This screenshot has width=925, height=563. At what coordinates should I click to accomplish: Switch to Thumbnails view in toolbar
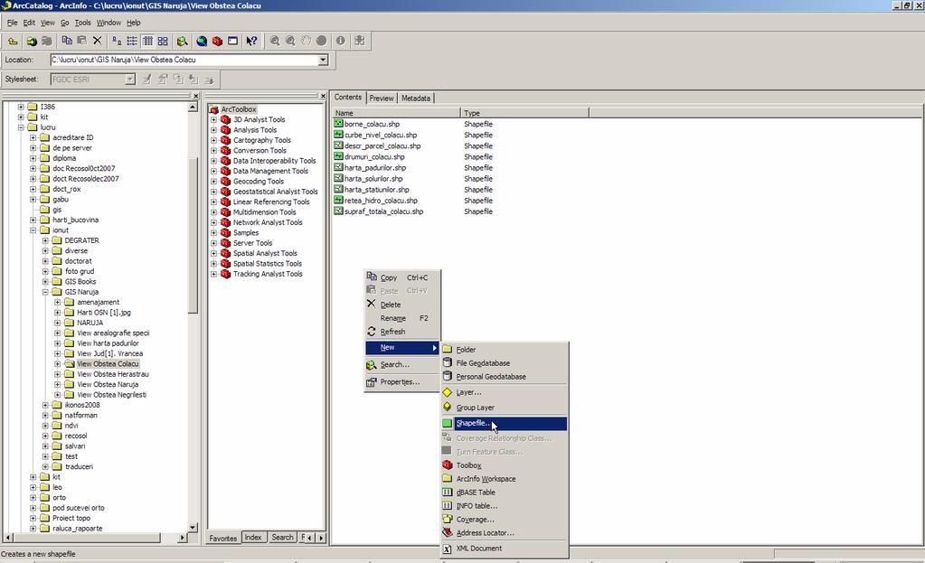click(x=163, y=41)
